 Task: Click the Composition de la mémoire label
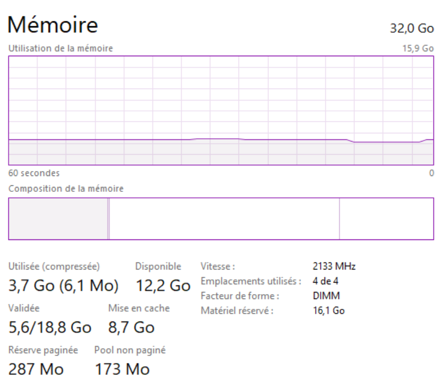(x=66, y=189)
